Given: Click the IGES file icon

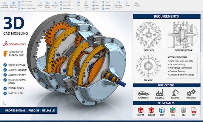Looking at the screenshot, I should (x=173, y=110).
